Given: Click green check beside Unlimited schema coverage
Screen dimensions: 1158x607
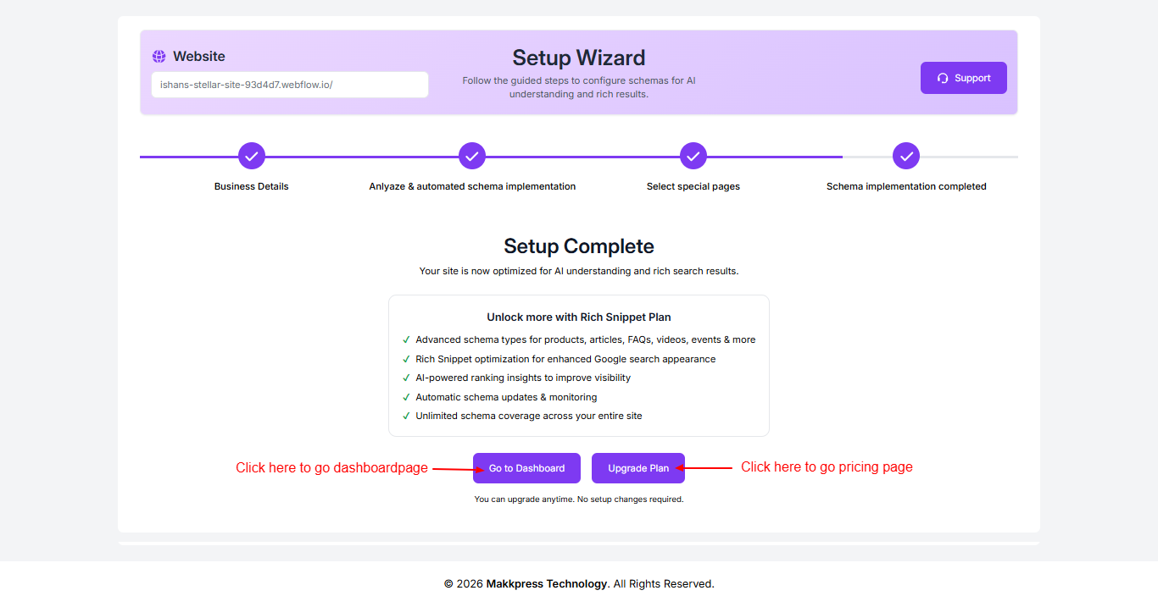Looking at the screenshot, I should [407, 416].
